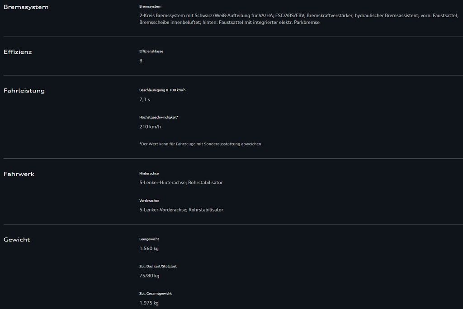Select the 1.975 kg Gesamtgewicht value
Screen dimensions: 463x309
(149, 303)
